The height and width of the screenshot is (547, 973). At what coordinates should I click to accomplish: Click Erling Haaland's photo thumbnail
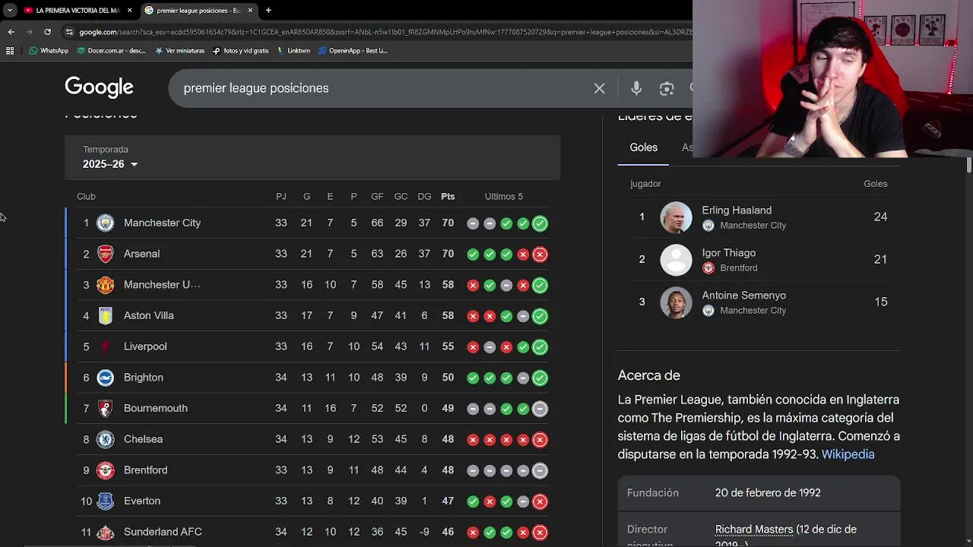(x=676, y=217)
